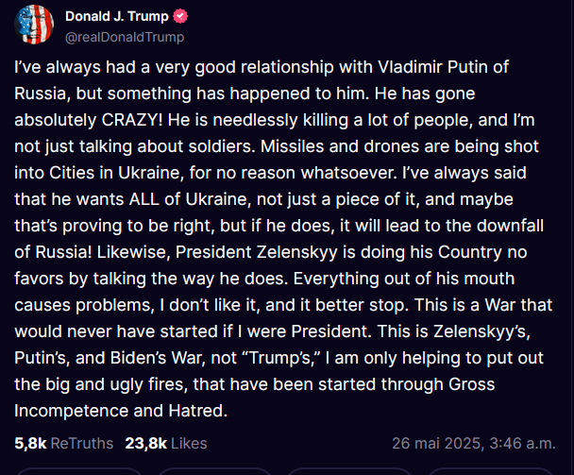The height and width of the screenshot is (475, 574).
Task: Click the first action button below ReTruths
Action: pos(79,471)
